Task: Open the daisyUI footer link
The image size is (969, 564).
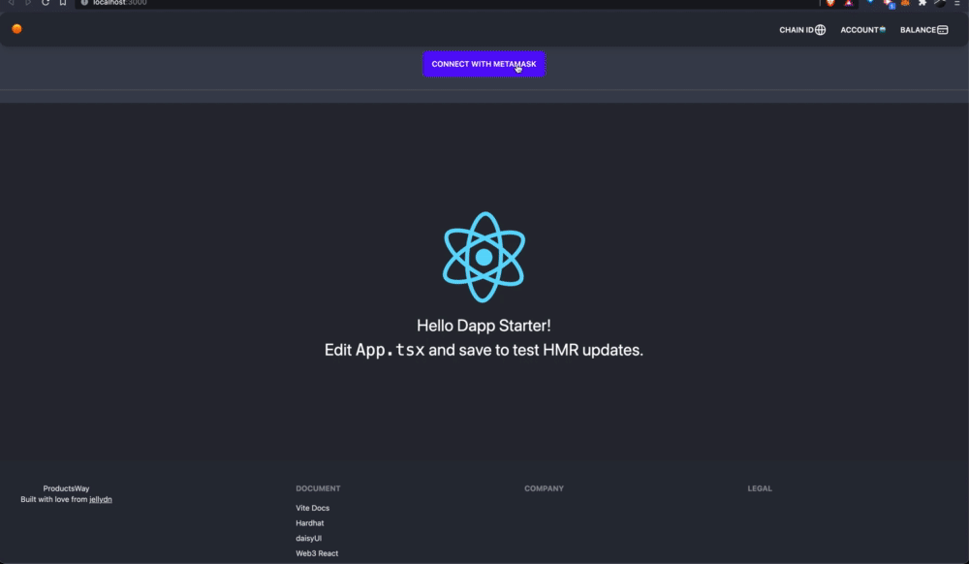Action: click(x=308, y=538)
